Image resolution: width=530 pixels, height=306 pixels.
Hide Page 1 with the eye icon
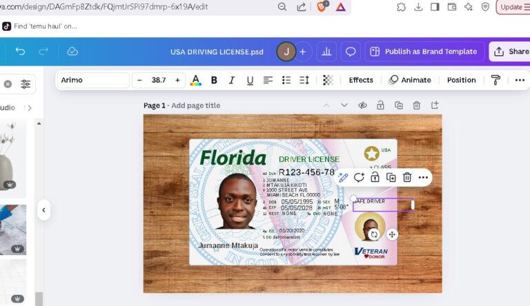[362, 105]
